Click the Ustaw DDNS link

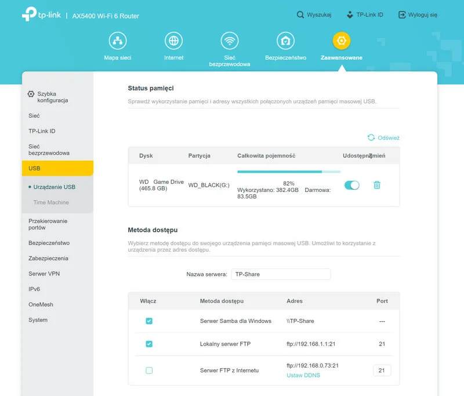point(303,375)
